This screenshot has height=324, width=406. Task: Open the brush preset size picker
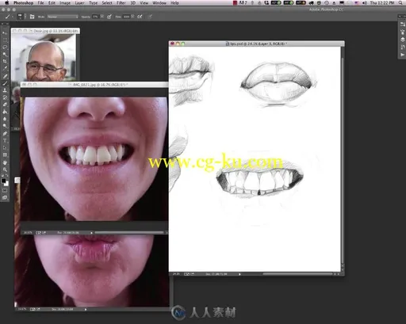(x=21, y=17)
